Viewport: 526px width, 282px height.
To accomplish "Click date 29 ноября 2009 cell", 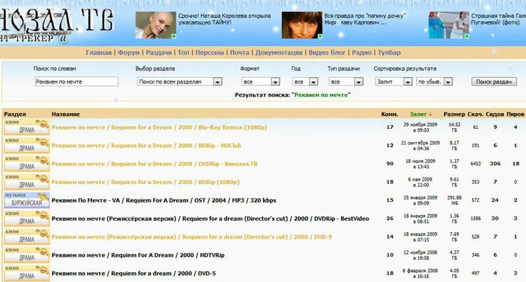I will click(x=420, y=128).
